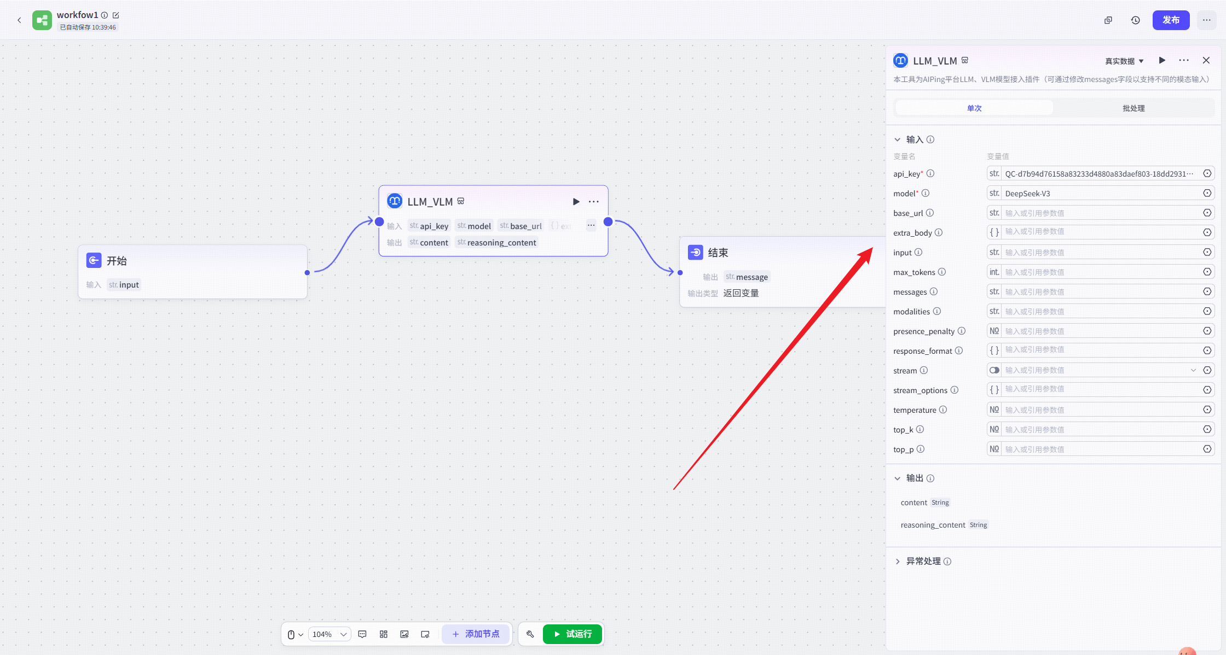Click the green 试运行 button
Screen dimensions: 1226x655
[572, 634]
